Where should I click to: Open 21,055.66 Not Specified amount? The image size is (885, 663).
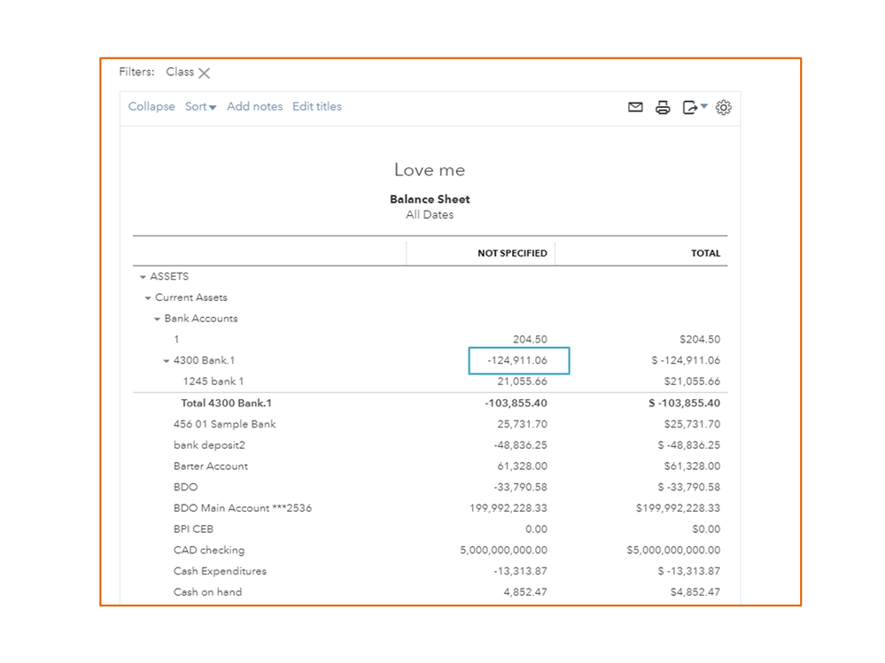[522, 382]
